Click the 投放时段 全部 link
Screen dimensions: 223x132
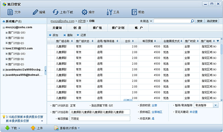(x=154, y=105)
